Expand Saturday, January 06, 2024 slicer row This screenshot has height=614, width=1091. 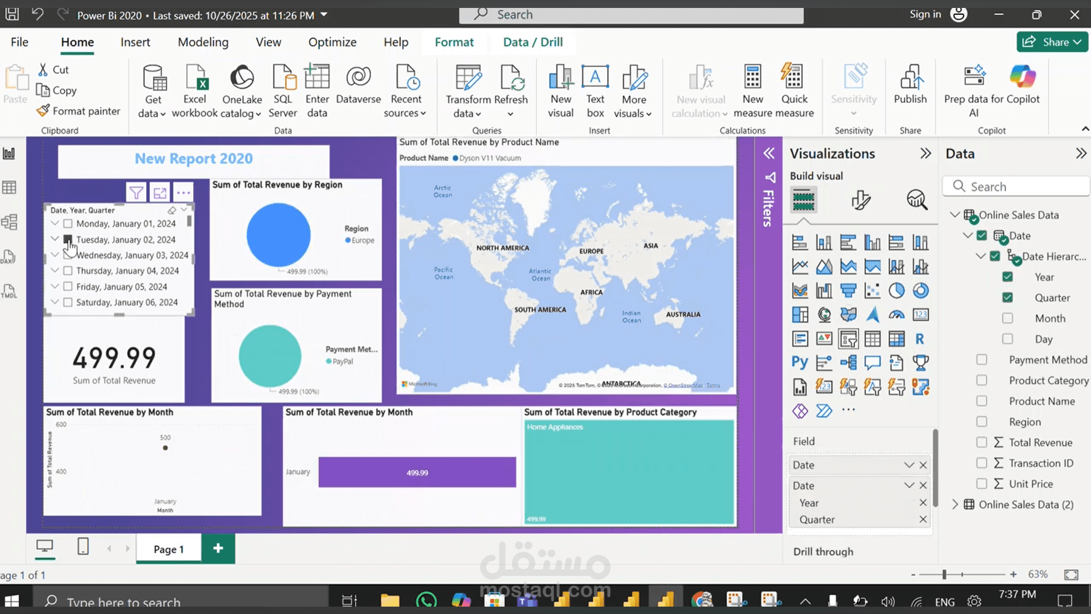coord(55,302)
